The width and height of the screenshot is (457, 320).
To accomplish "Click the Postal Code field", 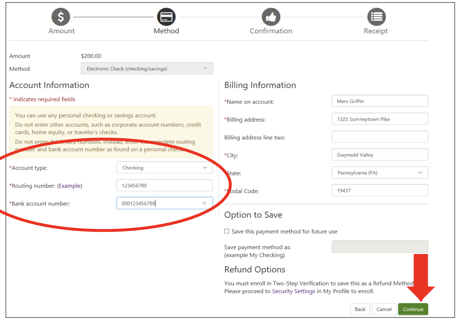I will pyautogui.click(x=379, y=190).
